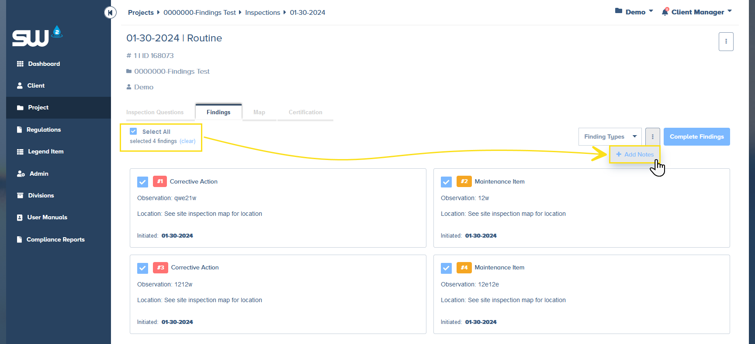Viewport: 755px width, 344px height.
Task: Expand the Finding Types dropdown
Action: (x=610, y=137)
